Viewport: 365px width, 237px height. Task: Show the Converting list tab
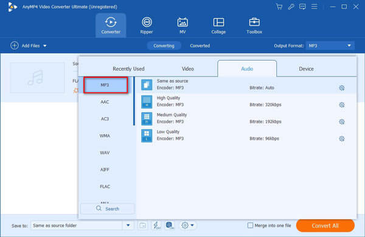click(164, 46)
